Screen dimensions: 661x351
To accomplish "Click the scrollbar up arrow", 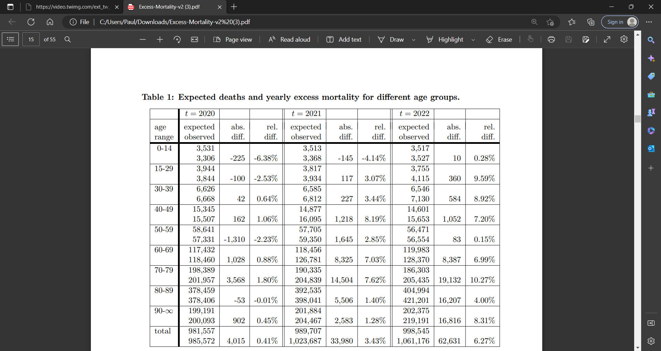I will (x=638, y=34).
